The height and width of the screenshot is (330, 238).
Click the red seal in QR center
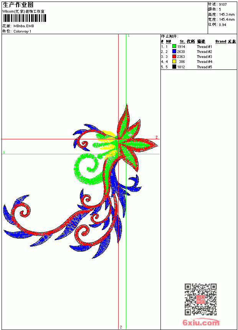[200, 299]
